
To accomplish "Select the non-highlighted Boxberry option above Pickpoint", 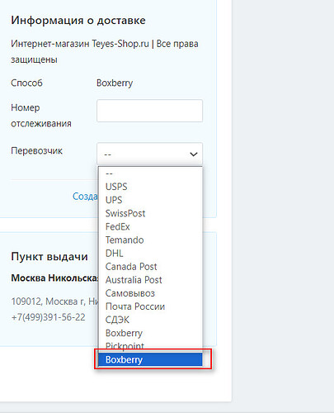I will tap(150, 333).
